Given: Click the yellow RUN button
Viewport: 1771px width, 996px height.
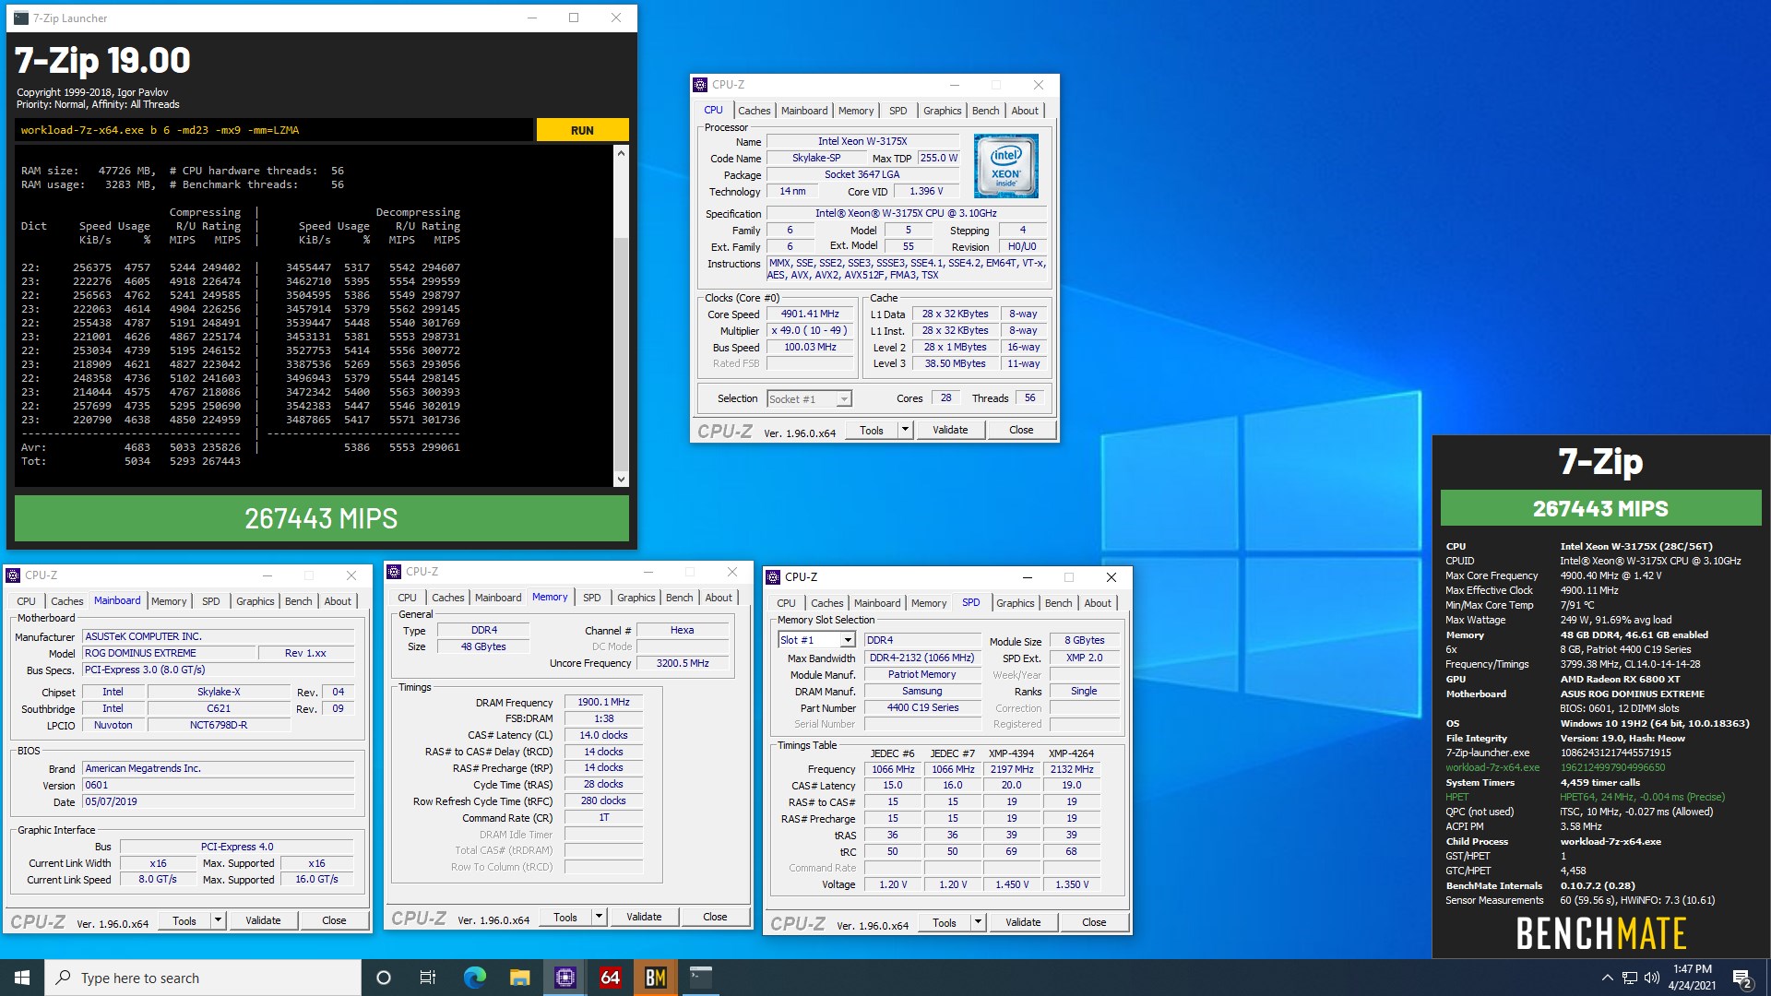Looking at the screenshot, I should pyautogui.click(x=582, y=130).
